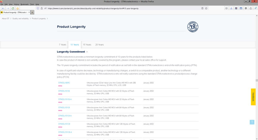Switch to the 7 Years tab

click(x=62, y=45)
